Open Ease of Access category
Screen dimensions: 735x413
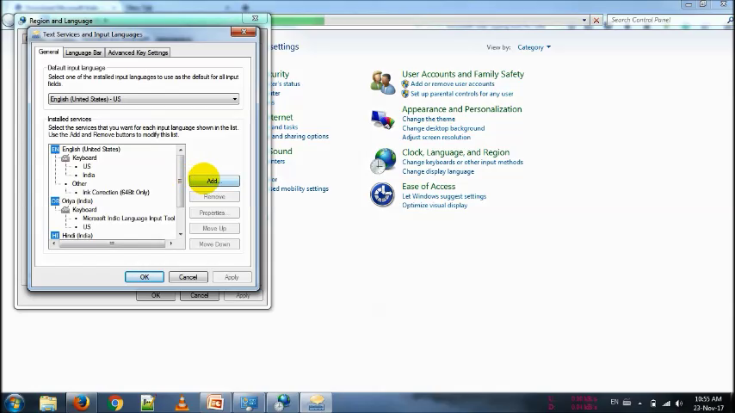click(x=429, y=187)
